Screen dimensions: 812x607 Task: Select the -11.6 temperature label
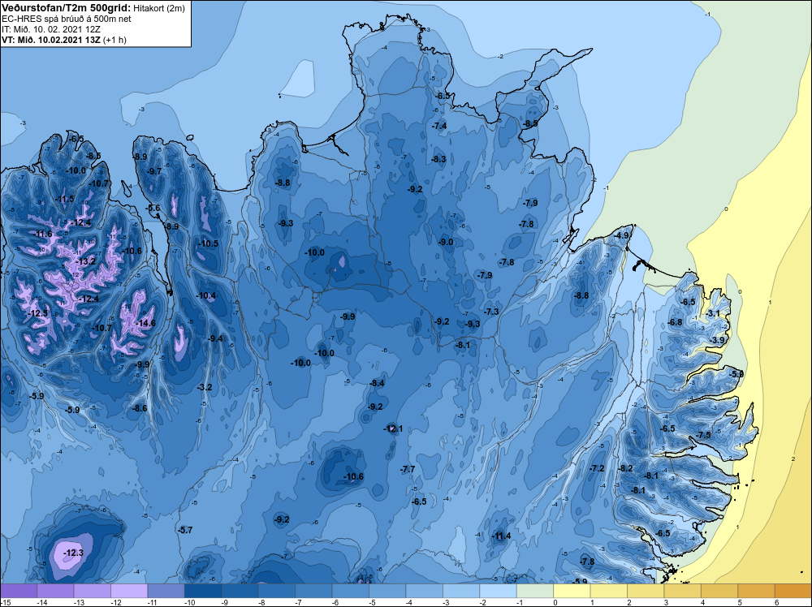[x=43, y=234]
